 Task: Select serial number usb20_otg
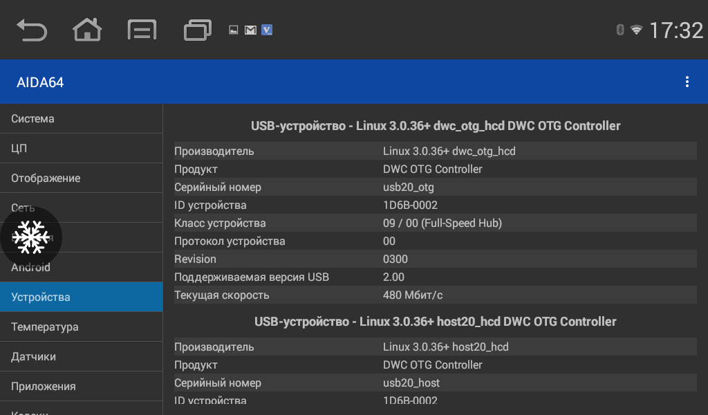pyautogui.click(x=408, y=187)
